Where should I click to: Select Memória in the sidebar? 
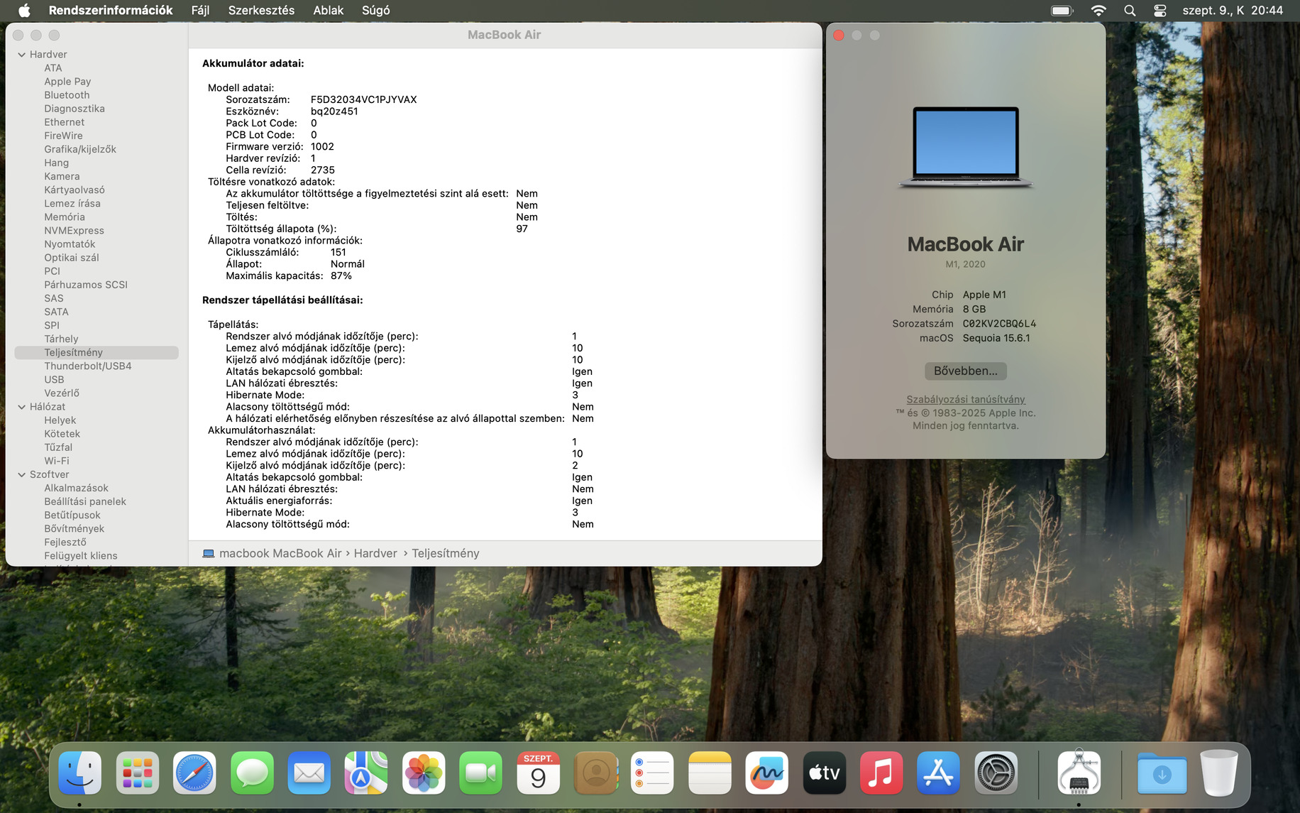point(65,217)
